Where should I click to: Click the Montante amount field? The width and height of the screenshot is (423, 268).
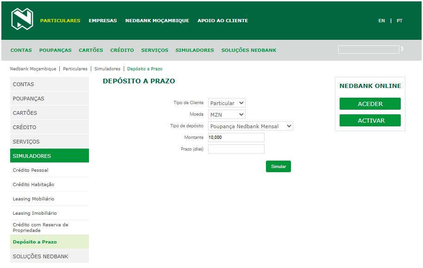pyautogui.click(x=236, y=137)
